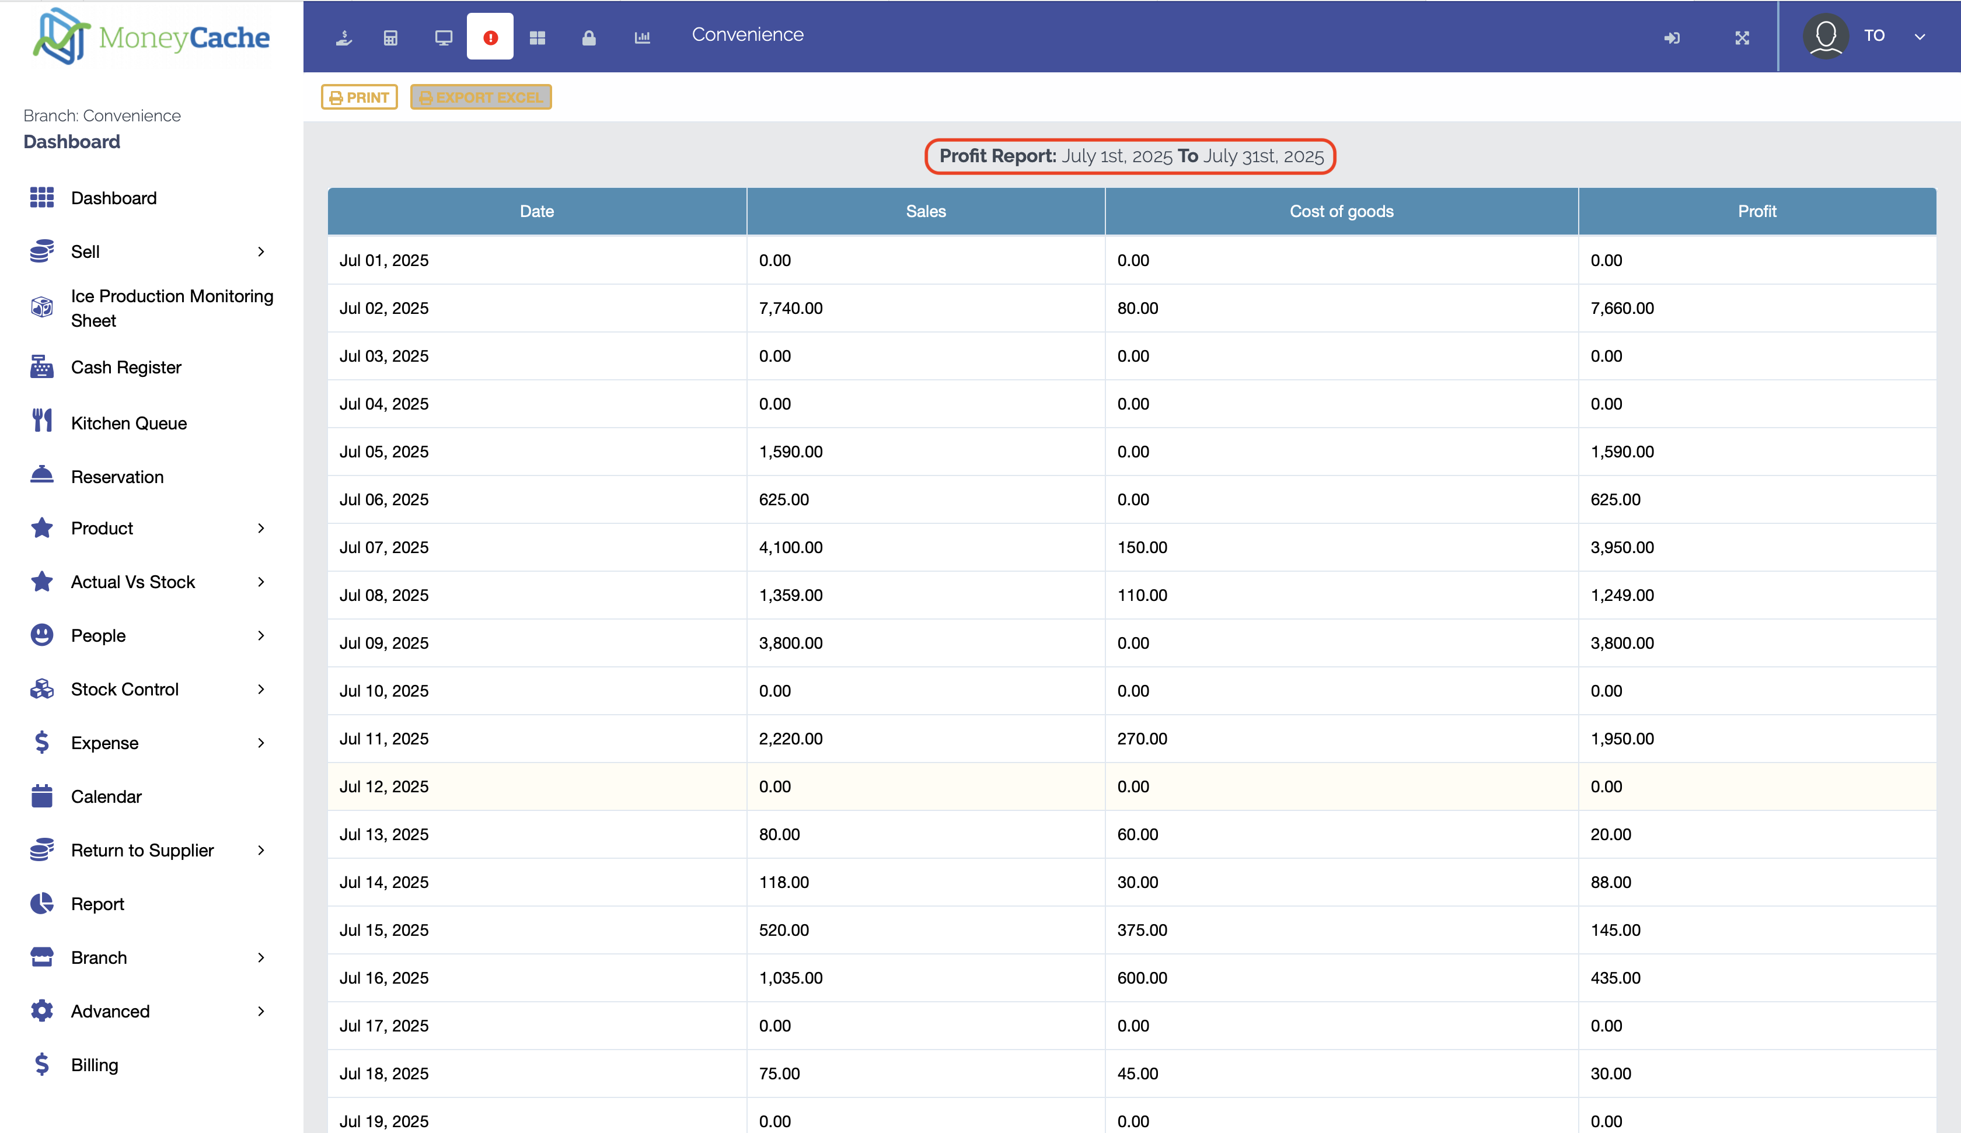The width and height of the screenshot is (1961, 1133).
Task: Click the MoneyCache logo
Action: (x=152, y=37)
